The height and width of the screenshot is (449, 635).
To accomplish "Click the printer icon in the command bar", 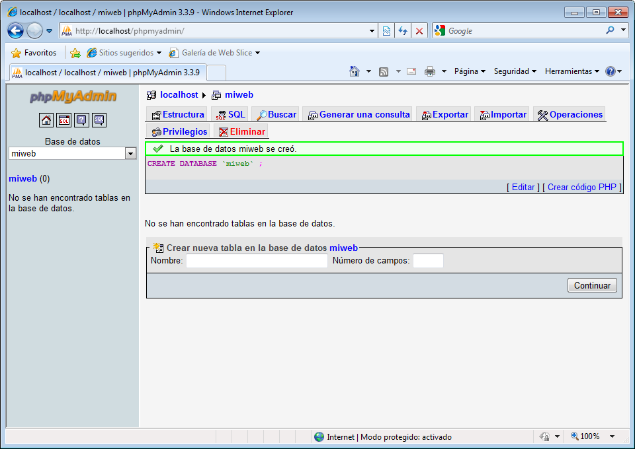I will (x=429, y=71).
